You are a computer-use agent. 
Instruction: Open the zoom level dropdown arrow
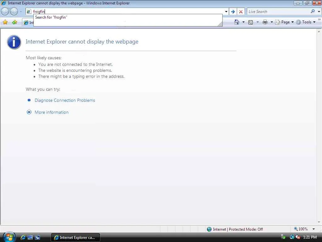click(314, 229)
